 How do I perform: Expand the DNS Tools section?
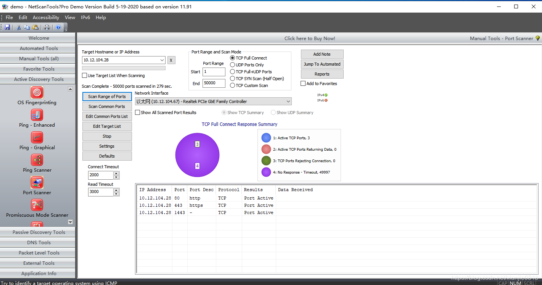coord(38,243)
